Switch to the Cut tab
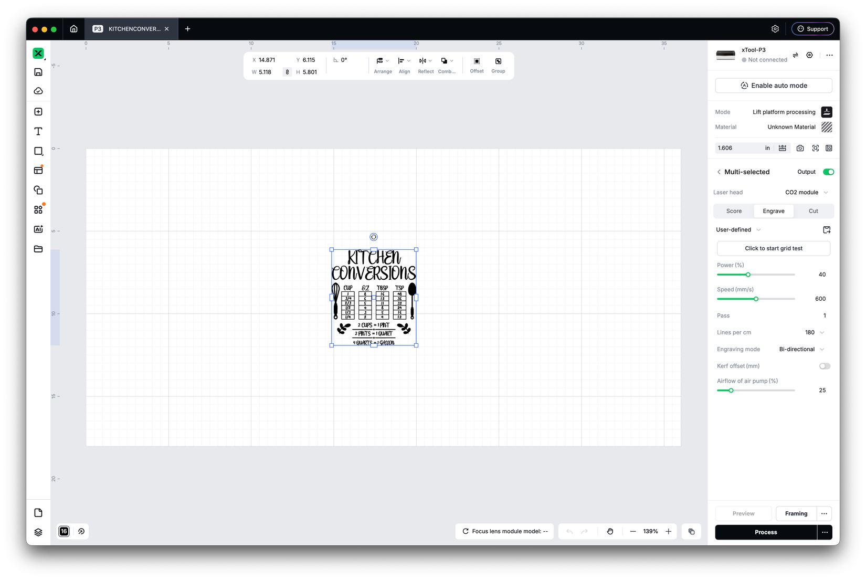866x580 pixels. (x=813, y=211)
